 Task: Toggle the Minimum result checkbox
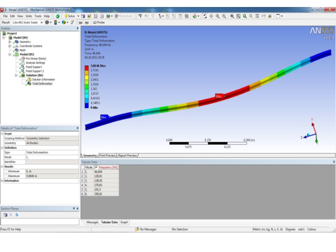6,171
